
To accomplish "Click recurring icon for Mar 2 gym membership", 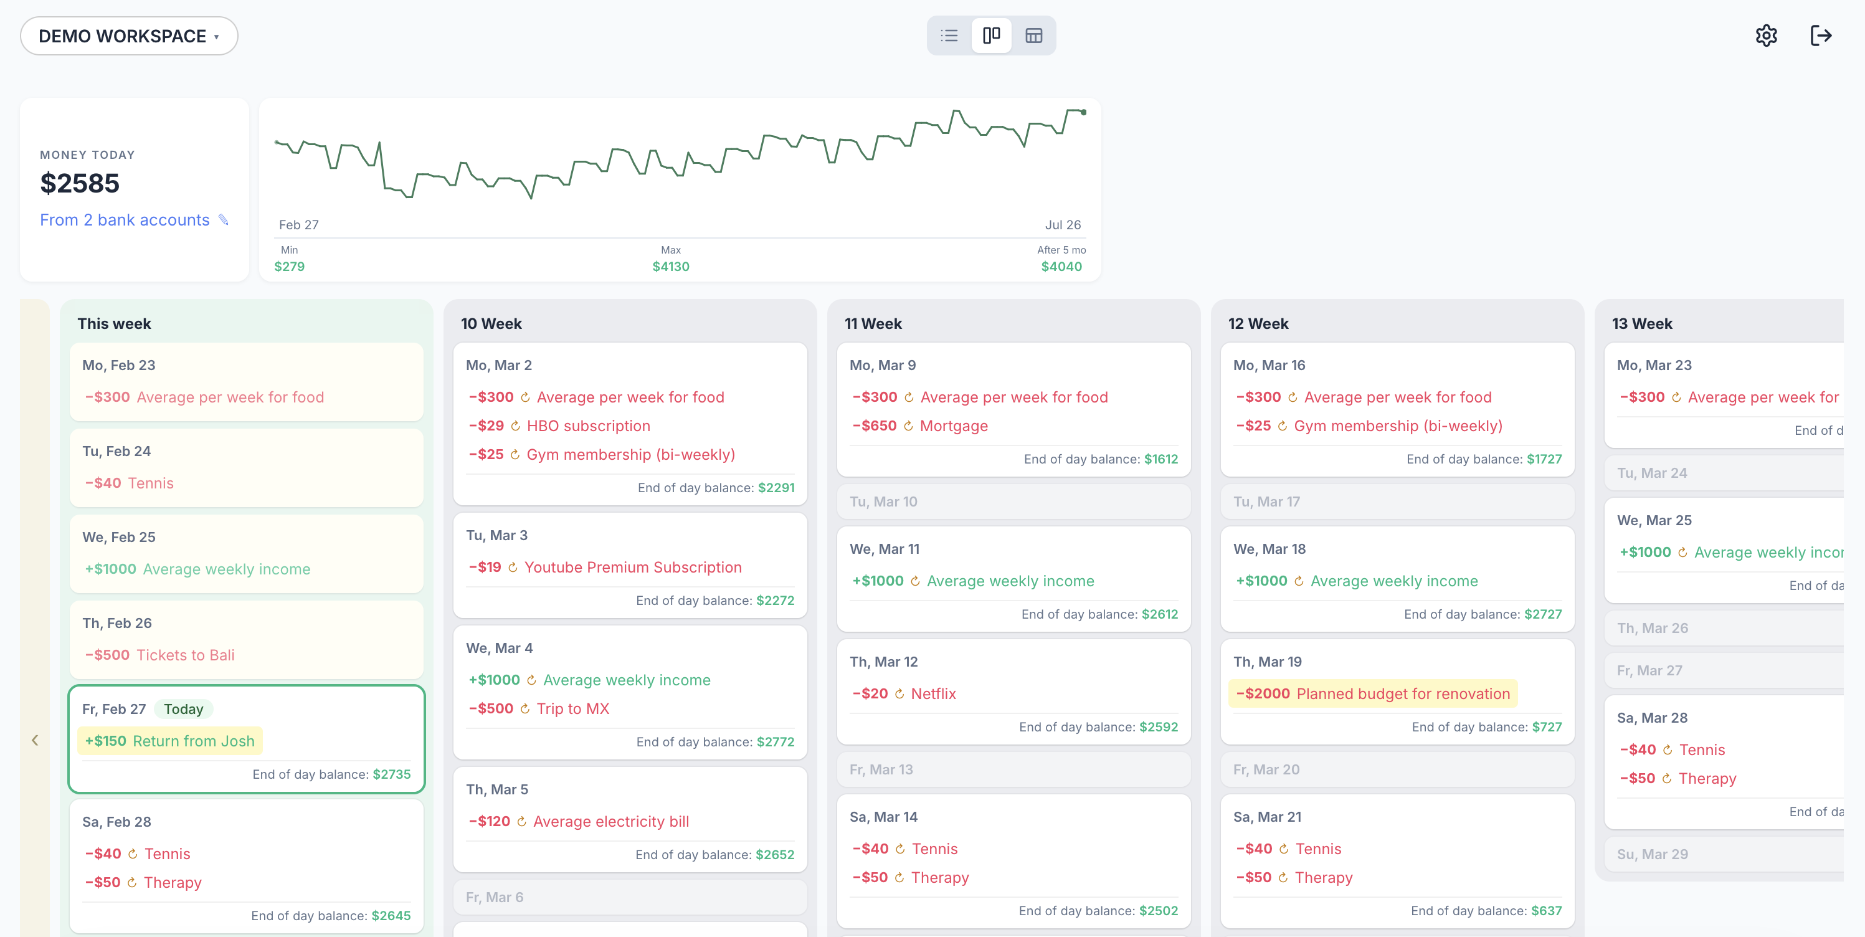I will click(x=515, y=455).
